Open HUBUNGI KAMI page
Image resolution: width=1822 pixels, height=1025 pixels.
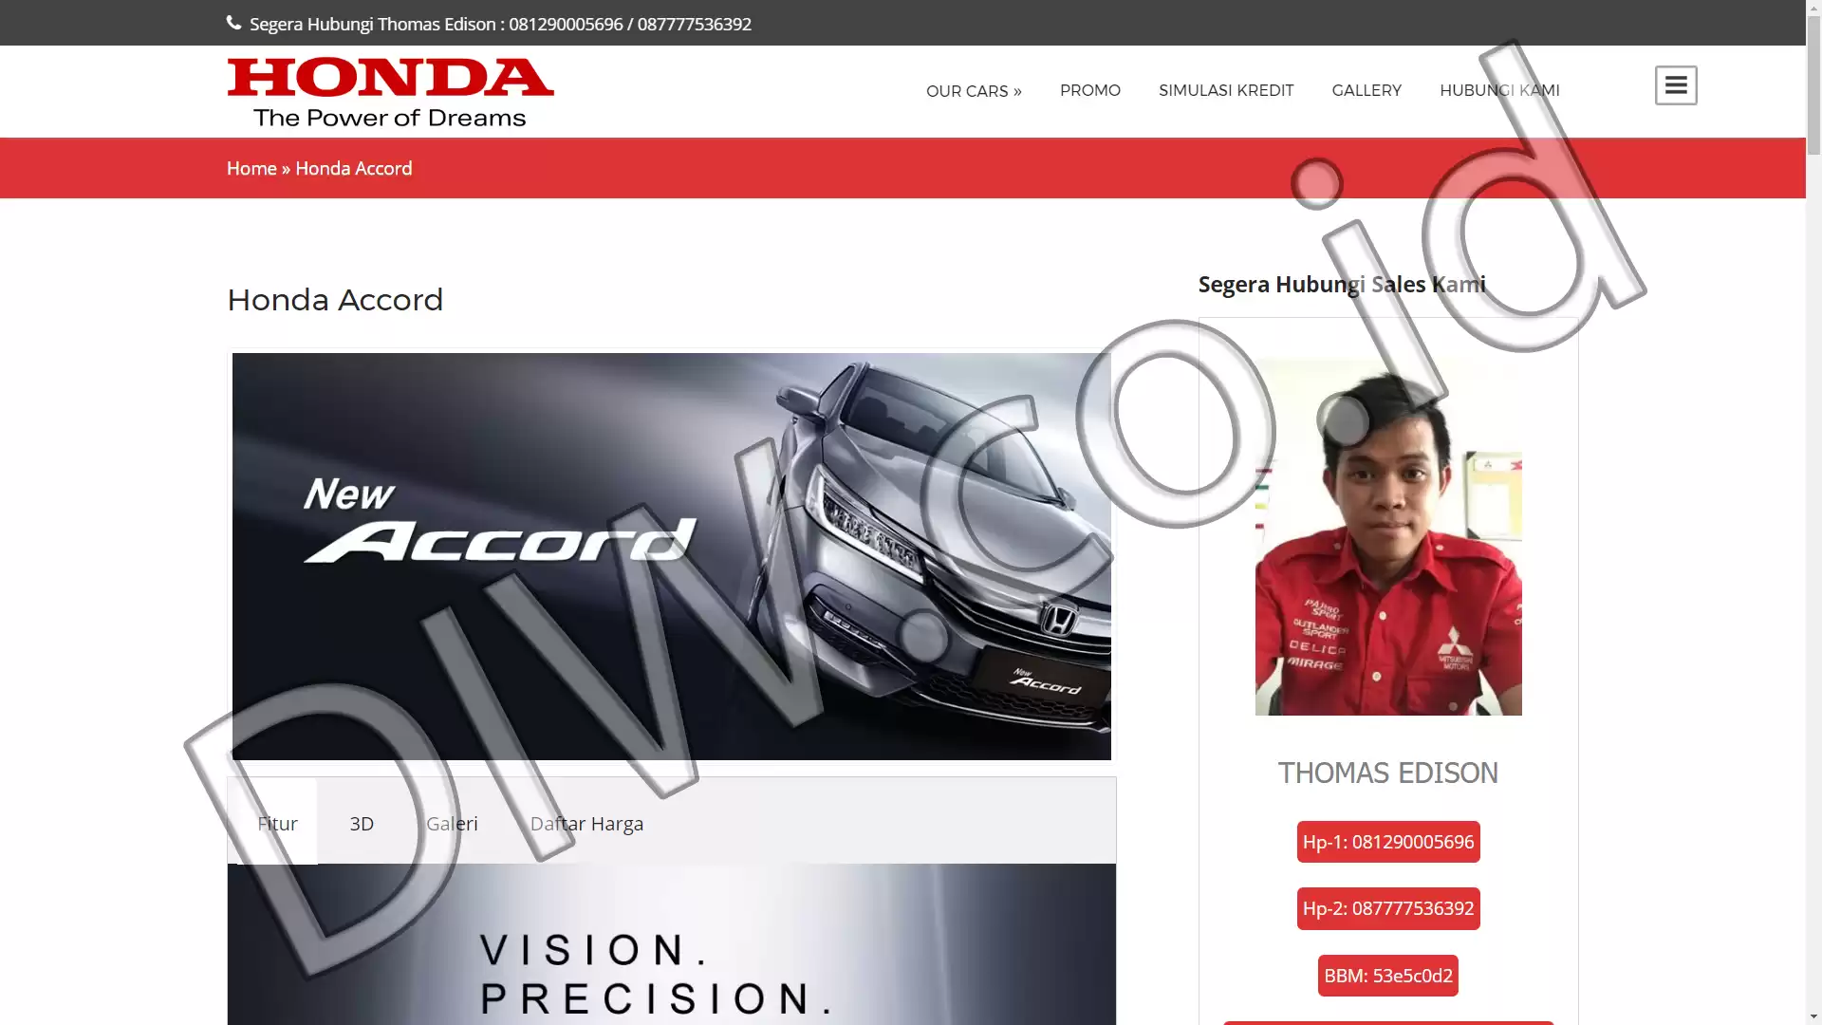click(x=1499, y=90)
